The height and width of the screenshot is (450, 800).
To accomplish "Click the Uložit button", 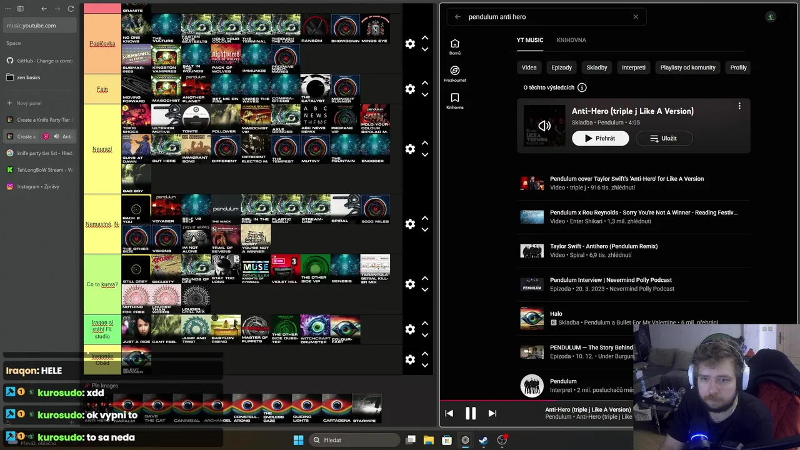I will click(664, 138).
